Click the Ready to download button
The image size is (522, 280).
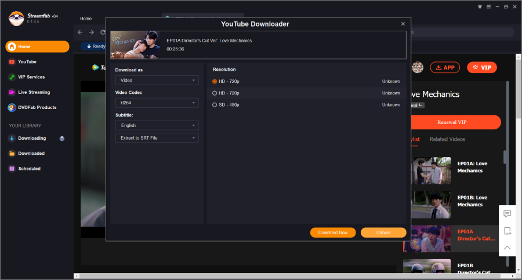pos(93,46)
